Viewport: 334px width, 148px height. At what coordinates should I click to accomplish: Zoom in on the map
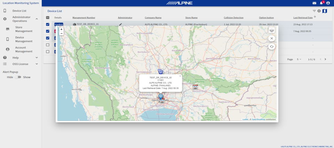61,29
